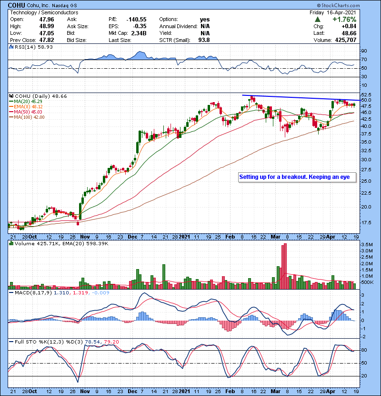The width and height of the screenshot is (381, 396).
Task: Click the MACD(8,17,9) panel label
Action: 33,293
